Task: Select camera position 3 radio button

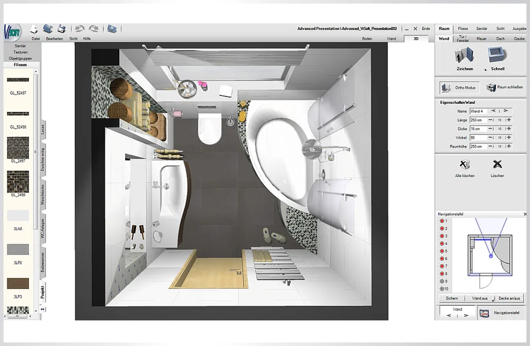Action: pos(441,236)
